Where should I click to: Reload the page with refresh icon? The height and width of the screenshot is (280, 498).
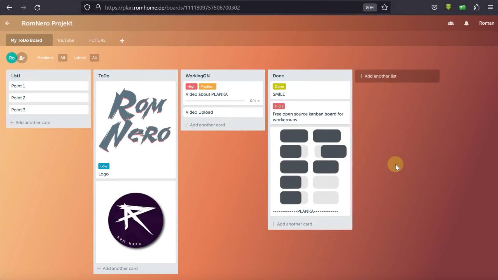37,8
